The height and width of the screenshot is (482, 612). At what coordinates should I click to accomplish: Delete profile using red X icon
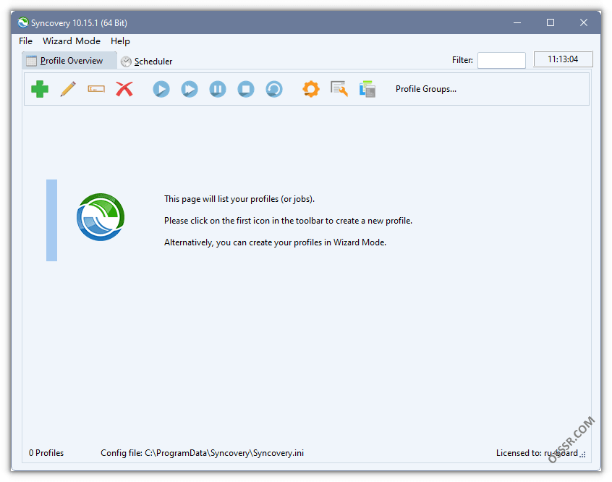click(124, 89)
